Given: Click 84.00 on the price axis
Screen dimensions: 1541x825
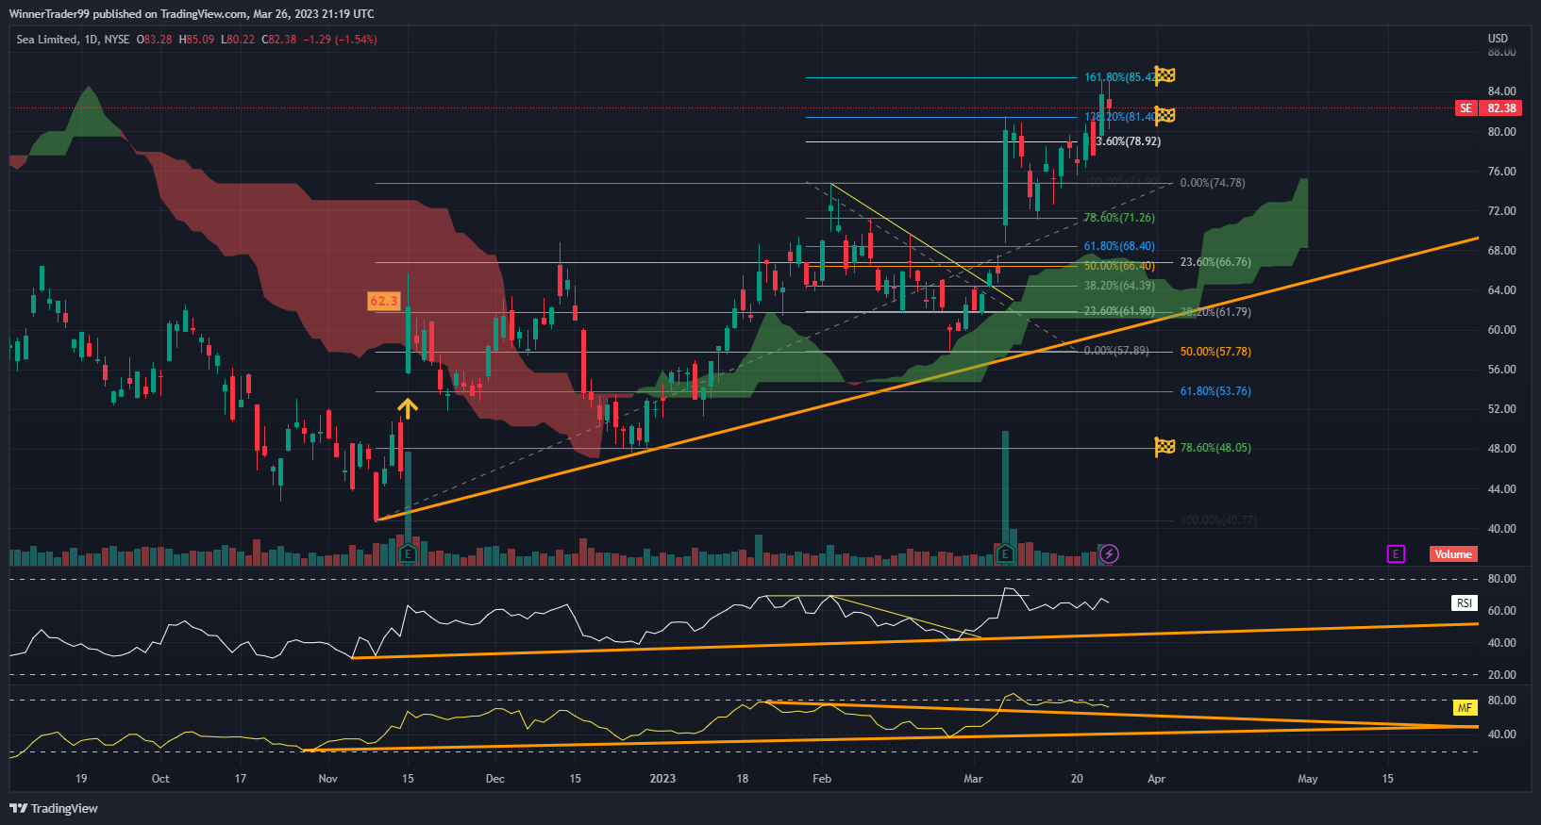Looking at the screenshot, I should click(x=1501, y=91).
